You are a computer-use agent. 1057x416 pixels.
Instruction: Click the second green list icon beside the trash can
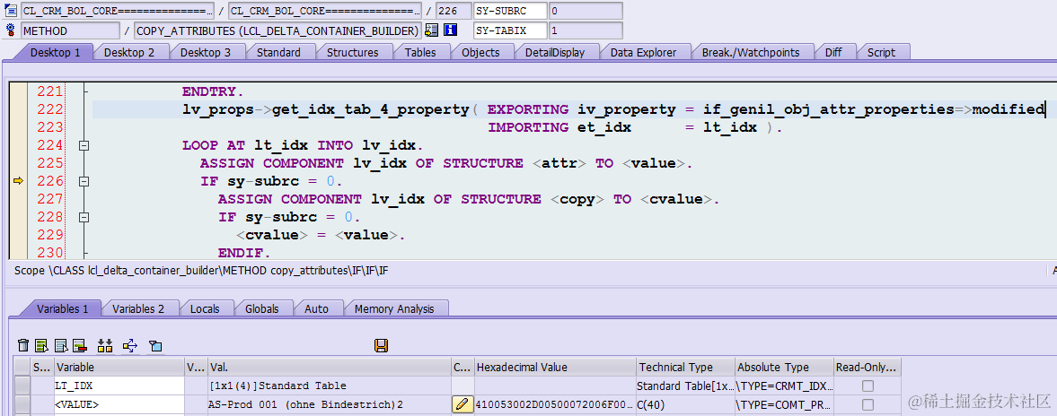(x=42, y=346)
